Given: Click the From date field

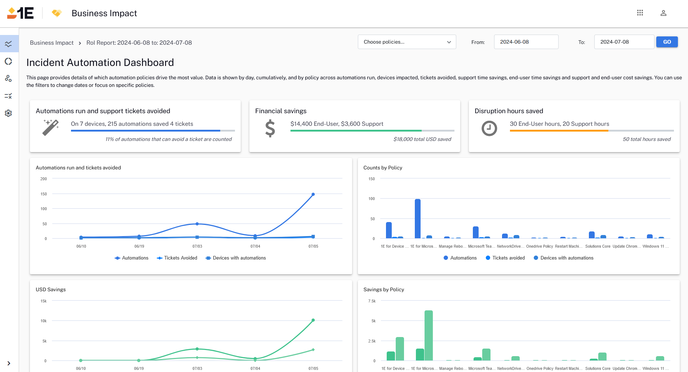Looking at the screenshot, I should click(526, 42).
